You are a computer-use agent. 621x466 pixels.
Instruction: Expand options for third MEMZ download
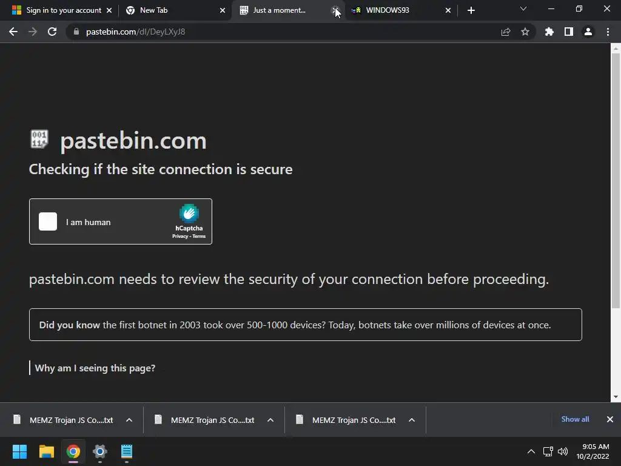coord(412,420)
